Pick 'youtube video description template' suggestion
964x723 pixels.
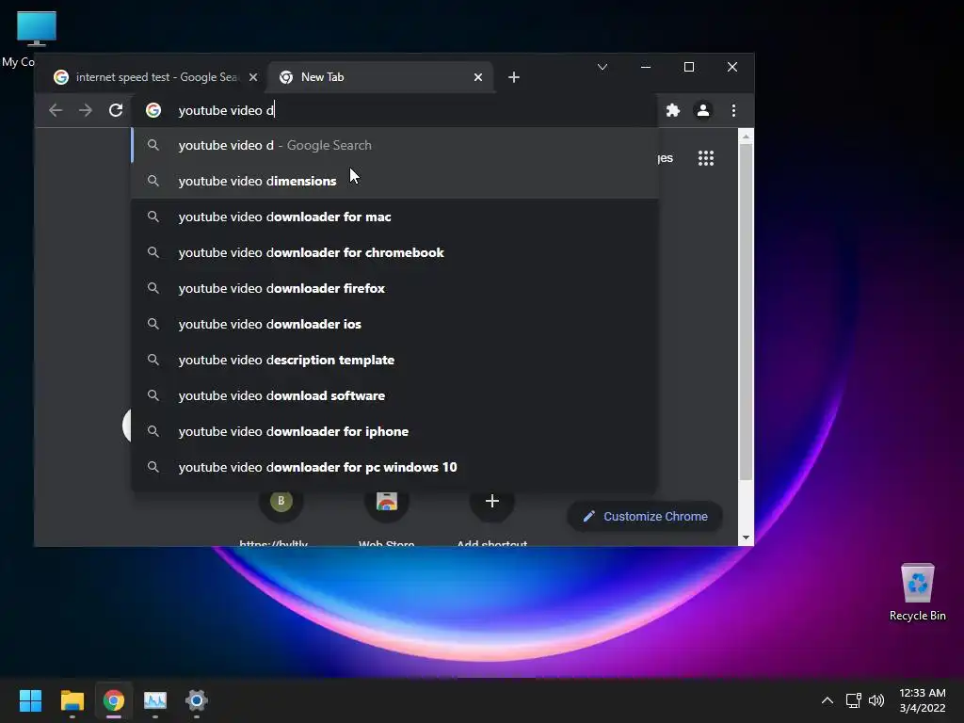[x=394, y=360]
